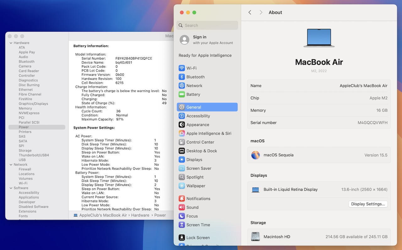The height and width of the screenshot is (250, 402).
Task: Click the Accessibility icon in System Settings
Action: click(182, 116)
